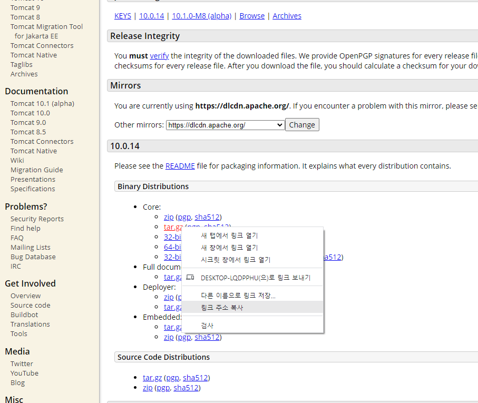Click the Core zip pgp link
The image size is (478, 403).
[x=184, y=217]
